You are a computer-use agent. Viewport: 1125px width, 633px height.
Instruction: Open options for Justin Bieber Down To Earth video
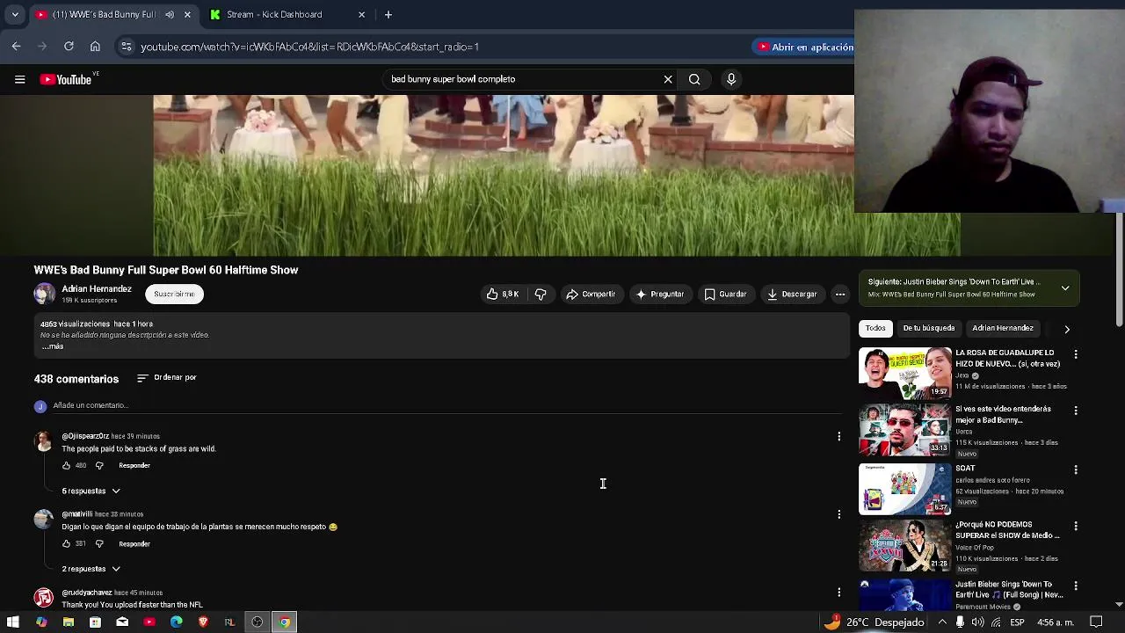1076,586
